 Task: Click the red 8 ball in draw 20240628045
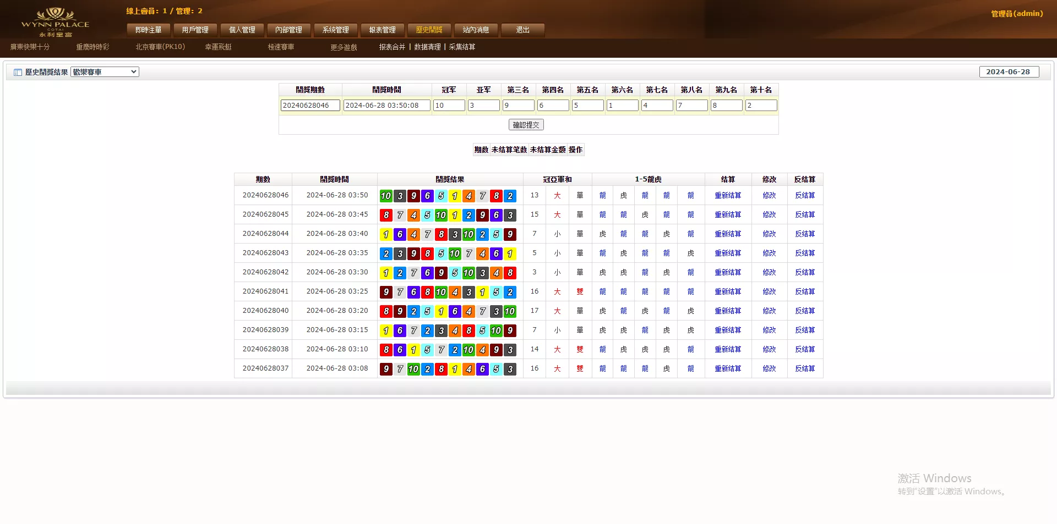(386, 215)
